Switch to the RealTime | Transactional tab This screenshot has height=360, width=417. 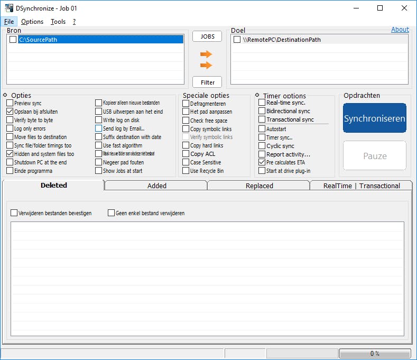362,186
